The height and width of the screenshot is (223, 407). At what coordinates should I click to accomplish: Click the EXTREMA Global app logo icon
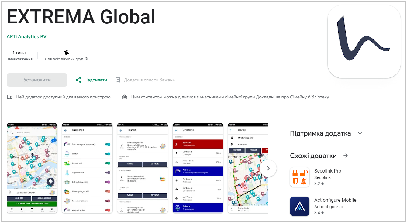[364, 42]
